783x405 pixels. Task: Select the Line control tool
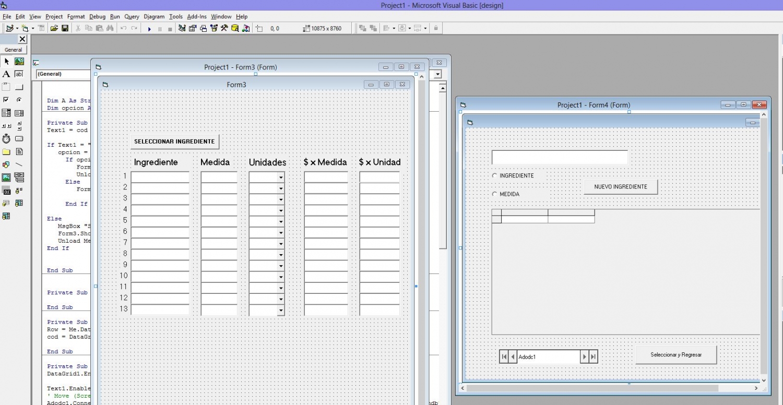point(19,164)
